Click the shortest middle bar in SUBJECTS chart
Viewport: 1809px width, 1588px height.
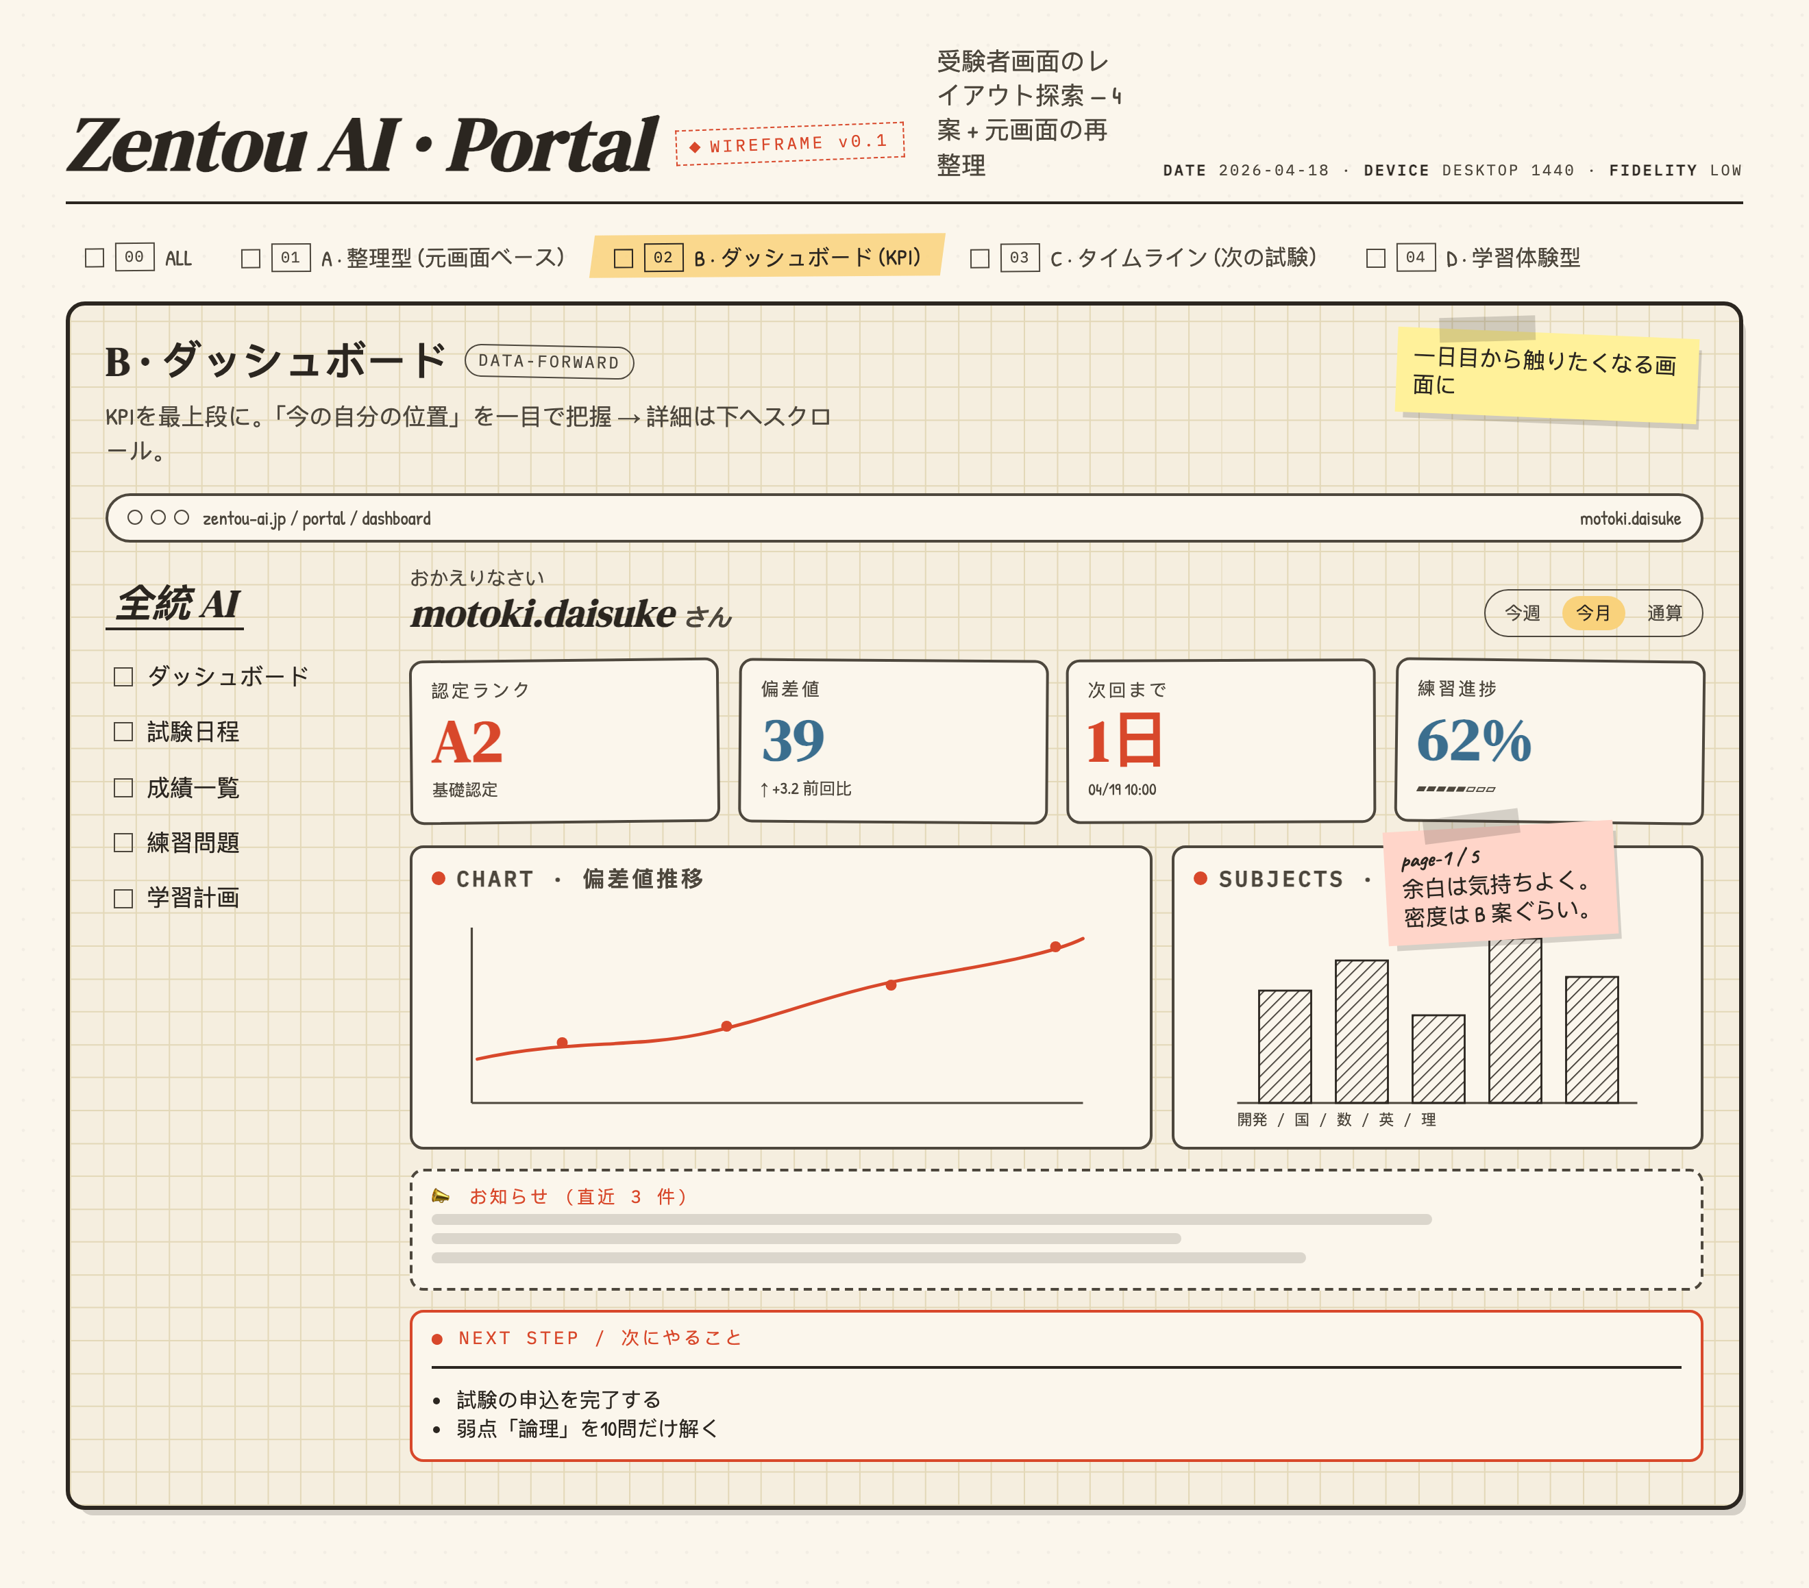(x=1438, y=1059)
